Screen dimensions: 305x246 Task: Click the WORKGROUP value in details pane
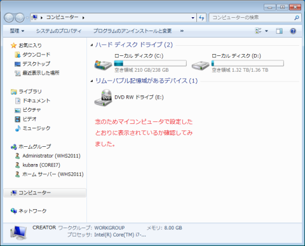point(109,228)
